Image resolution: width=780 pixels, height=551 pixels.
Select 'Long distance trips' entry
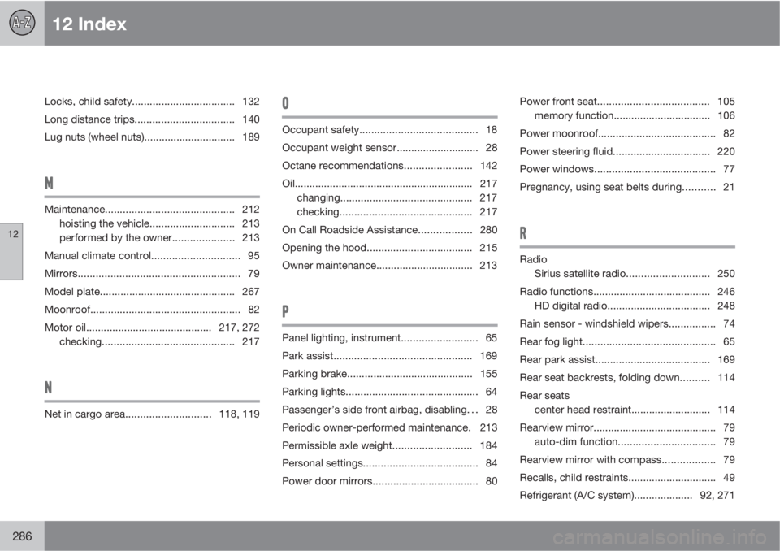click(152, 119)
